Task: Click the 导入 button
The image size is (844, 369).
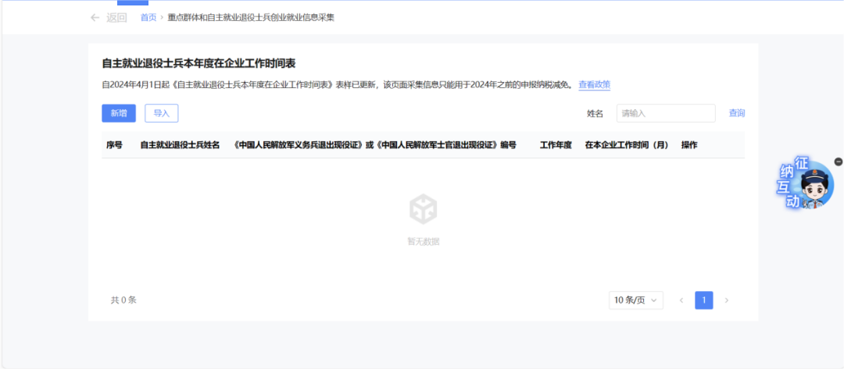Action: point(161,113)
